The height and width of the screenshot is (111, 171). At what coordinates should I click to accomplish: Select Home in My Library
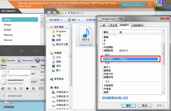(x=20, y=19)
